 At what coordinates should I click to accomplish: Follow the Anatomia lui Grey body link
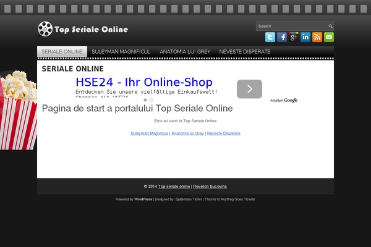point(187,133)
